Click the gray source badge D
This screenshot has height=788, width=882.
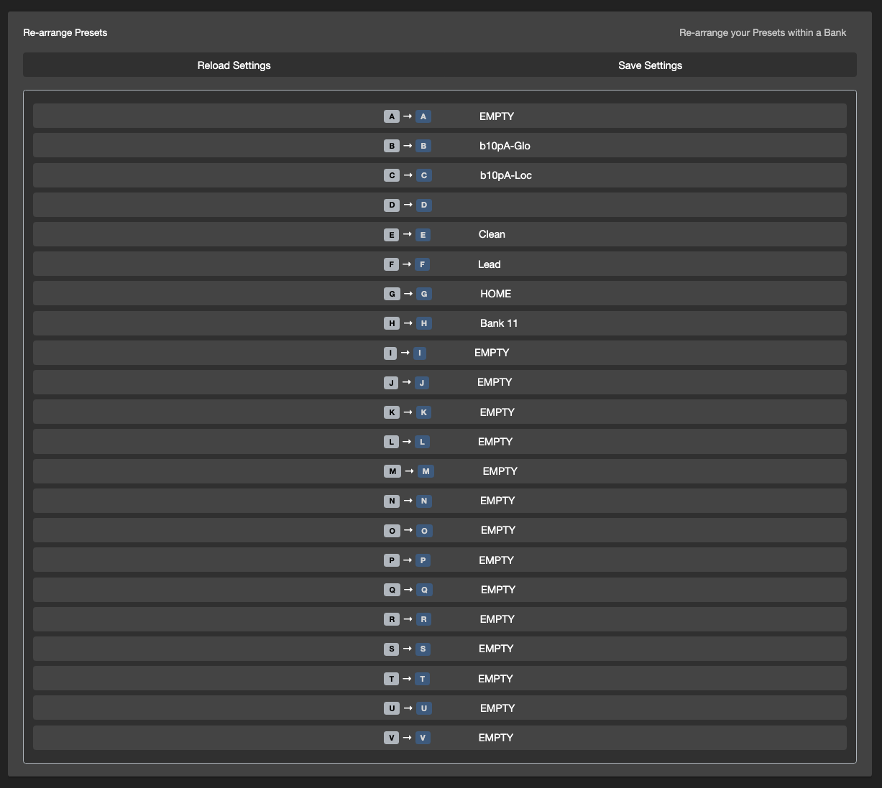(391, 205)
